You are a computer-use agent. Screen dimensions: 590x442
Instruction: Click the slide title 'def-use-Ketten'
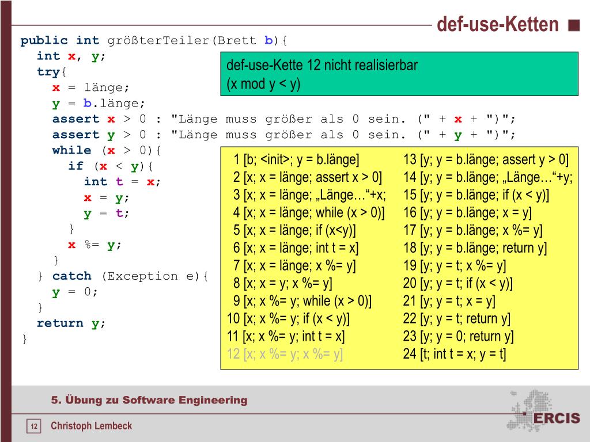497,25
